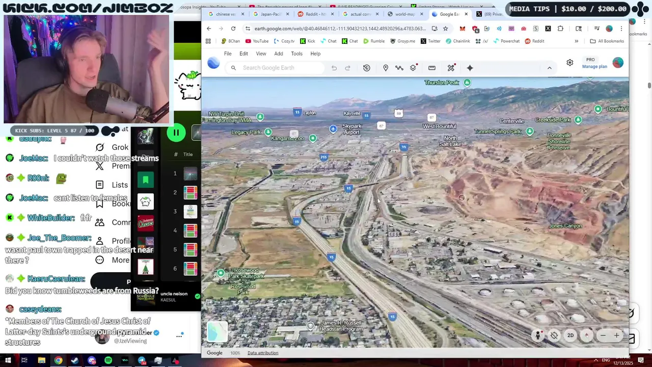Viewport: 652px width, 367px height.
Task: Click the Kangaroo Zoo marker
Action: coord(313,138)
